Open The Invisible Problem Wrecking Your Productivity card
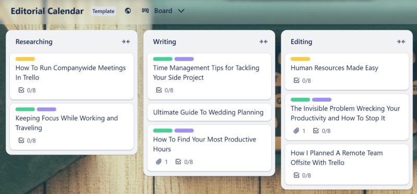This screenshot has width=417, height=194. point(347,117)
